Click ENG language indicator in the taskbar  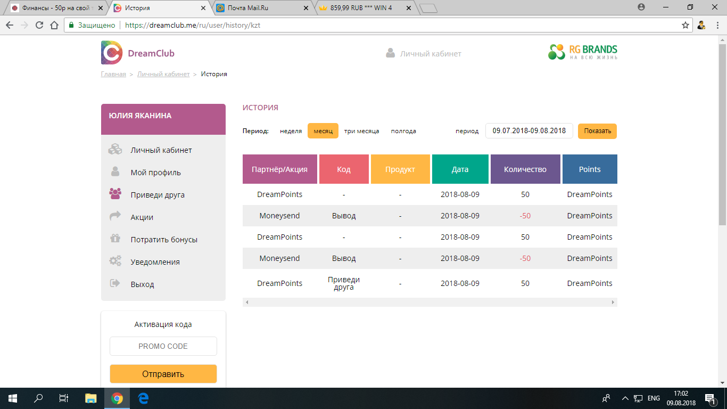coord(654,398)
